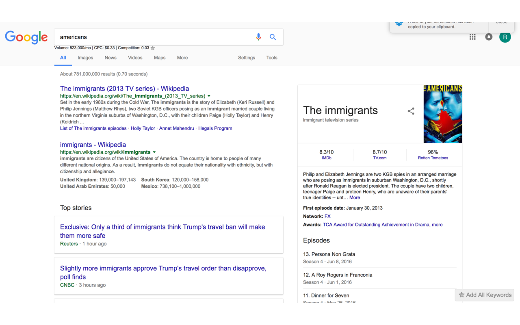Open Google voice search microphone
Image resolution: width=520 pixels, height=325 pixels.
pyautogui.click(x=258, y=37)
